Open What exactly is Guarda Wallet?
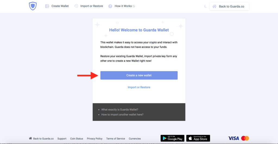The height and width of the screenshot is (144, 278). click(120, 110)
